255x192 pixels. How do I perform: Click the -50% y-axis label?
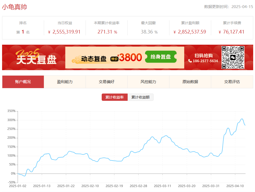(12, 182)
